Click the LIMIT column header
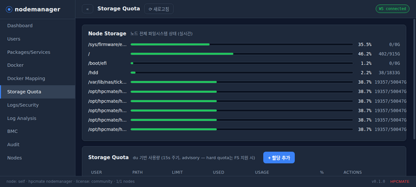416x187 pixels. [177, 172]
